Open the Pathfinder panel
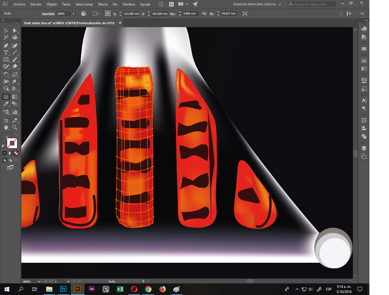Image resolution: width=389 pixels, height=295 pixels. [364, 136]
